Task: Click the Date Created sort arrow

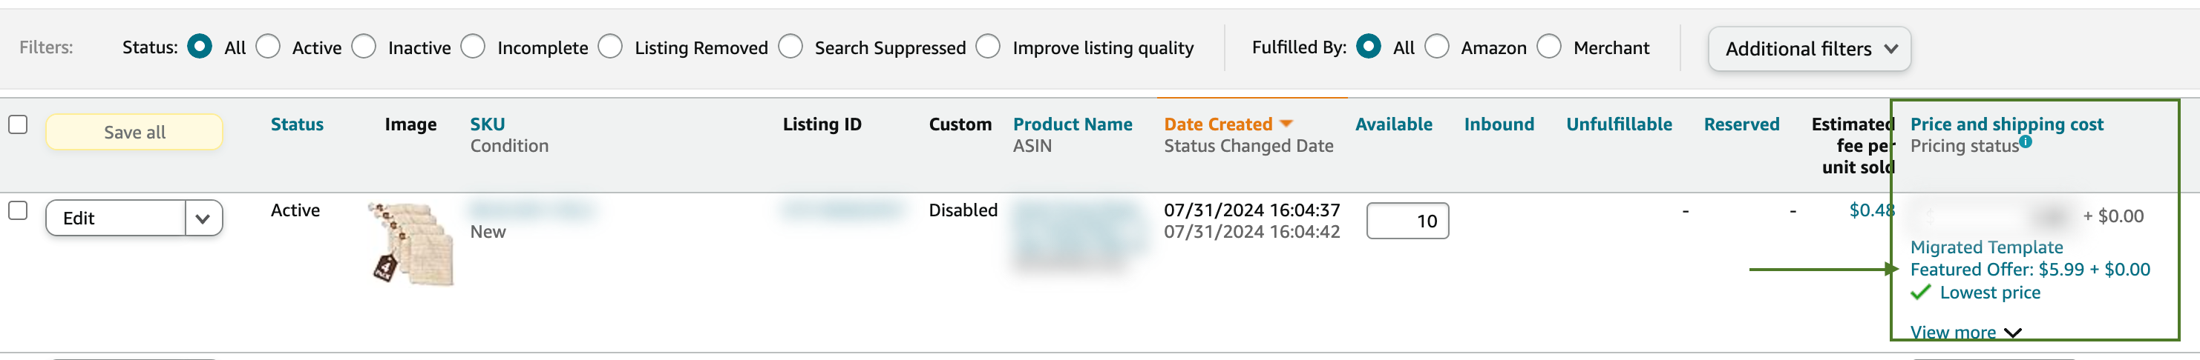Action: coord(1286,124)
